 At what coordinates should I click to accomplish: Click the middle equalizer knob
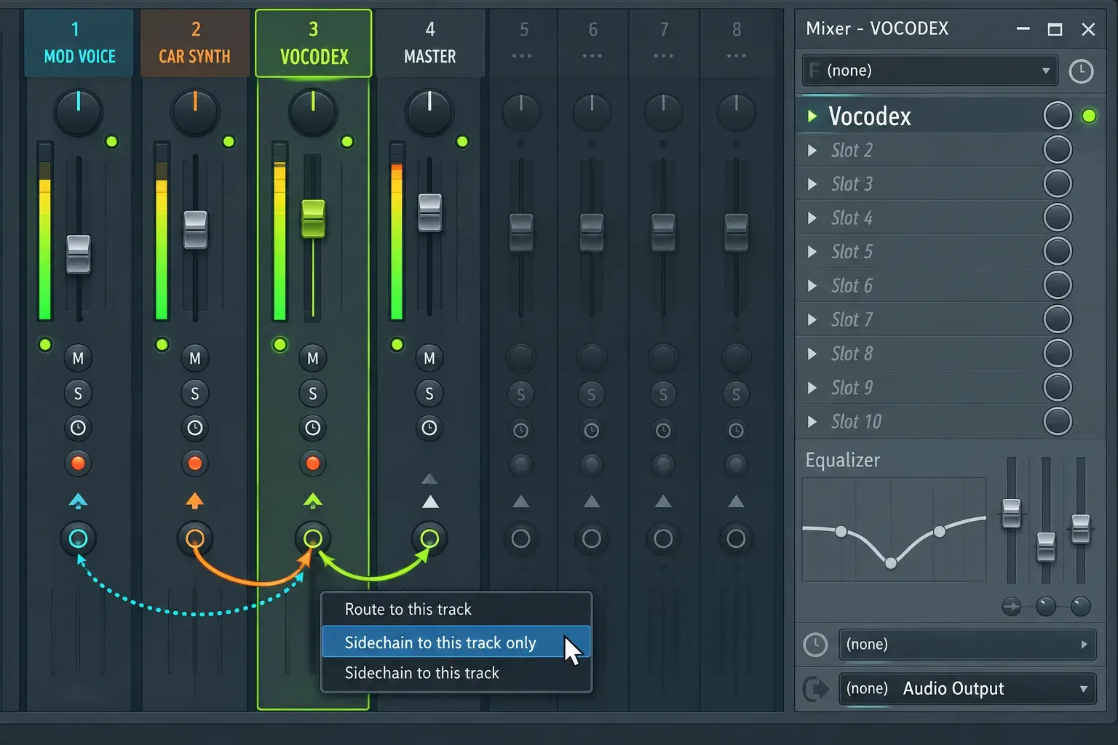[1046, 606]
